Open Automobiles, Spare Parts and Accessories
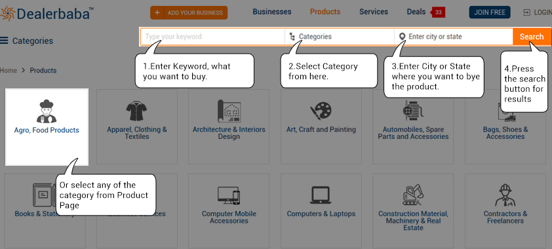The width and height of the screenshot is (552, 249). click(413, 133)
